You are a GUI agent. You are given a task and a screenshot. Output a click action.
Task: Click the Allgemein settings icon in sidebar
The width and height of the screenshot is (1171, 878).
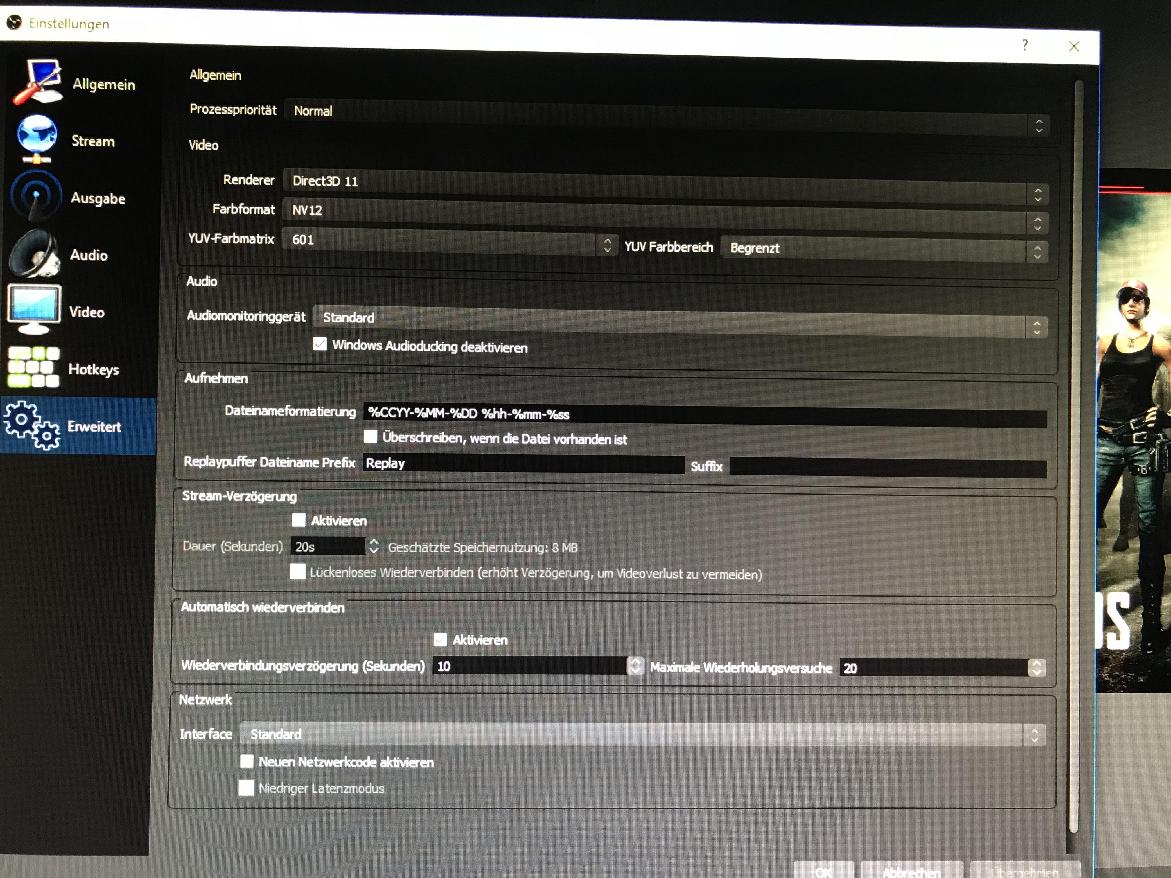click(x=38, y=82)
